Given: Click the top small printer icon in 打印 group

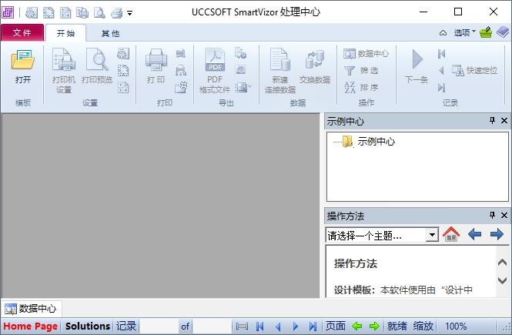Looking at the screenshot, I should coord(181,54).
